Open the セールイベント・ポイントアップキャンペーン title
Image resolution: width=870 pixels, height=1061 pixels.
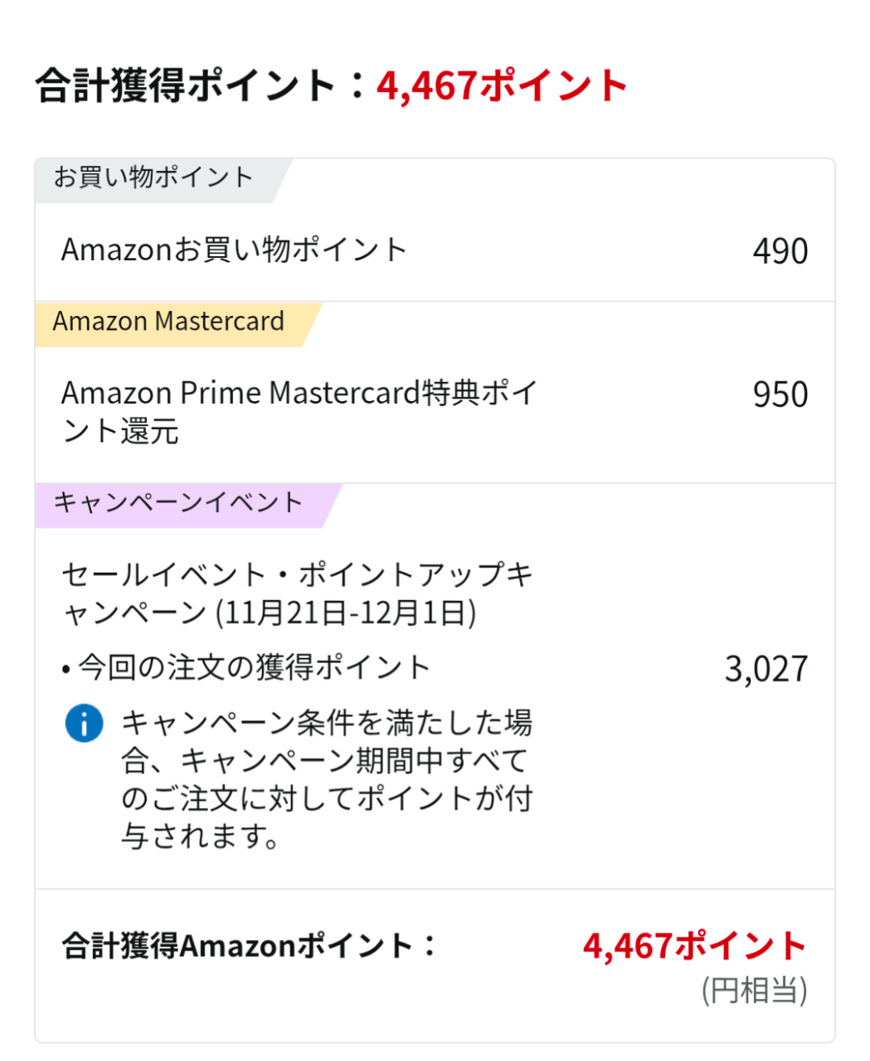tap(297, 575)
